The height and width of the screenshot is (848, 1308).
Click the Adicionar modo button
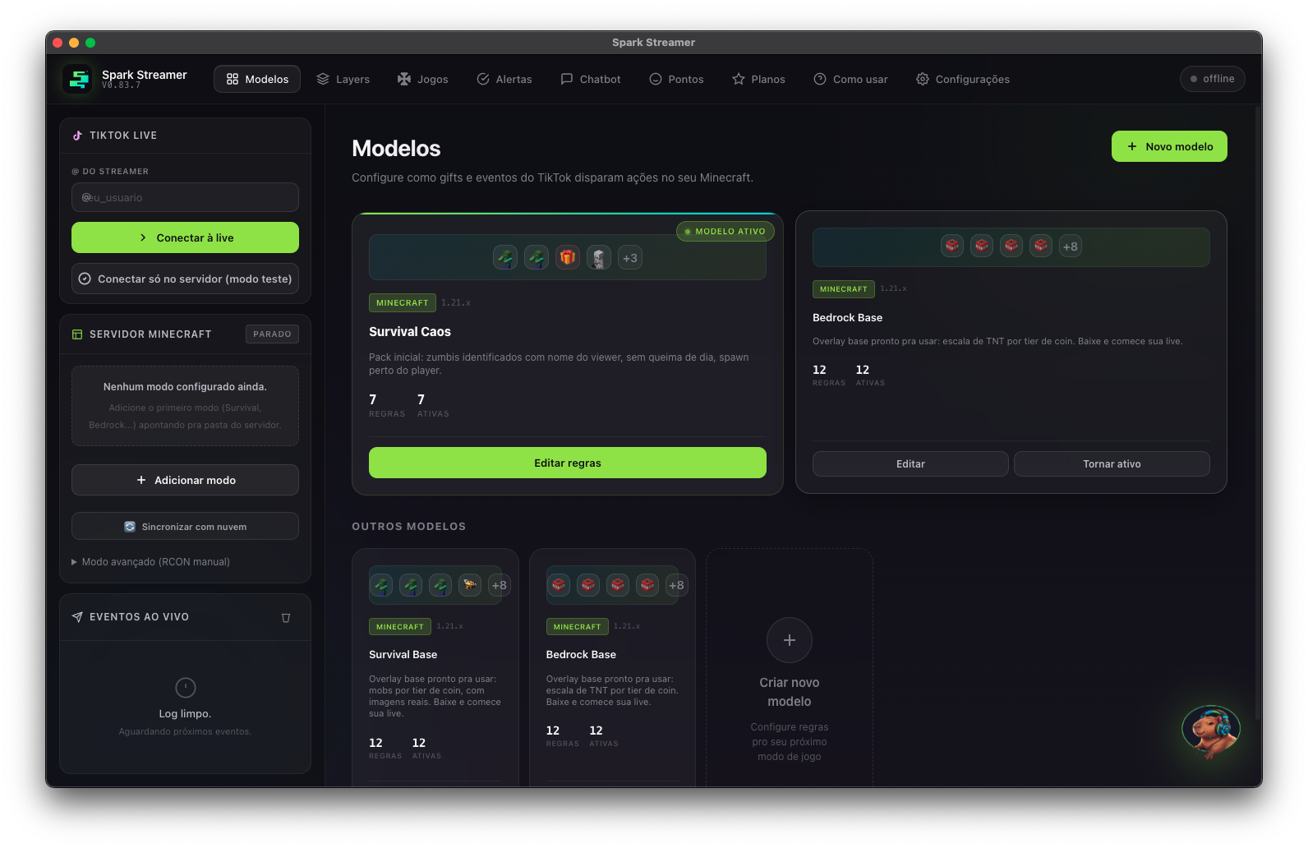click(x=185, y=480)
